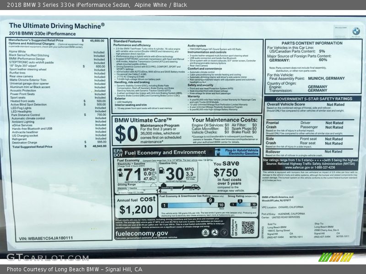Click the smog rating marker 3
The width and height of the screenshot is (366, 274).
tap(240, 201)
